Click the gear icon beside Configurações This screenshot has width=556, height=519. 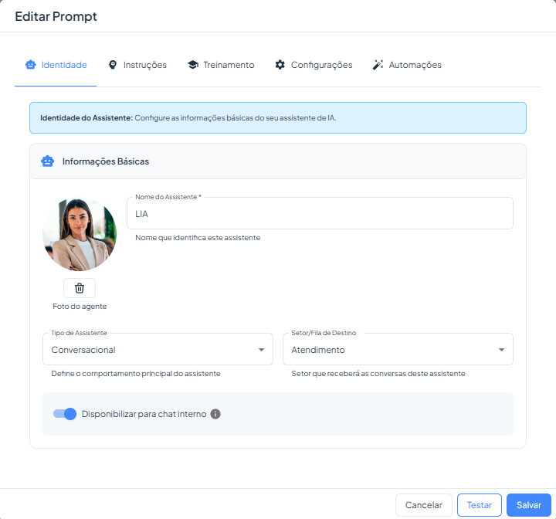[x=280, y=65]
